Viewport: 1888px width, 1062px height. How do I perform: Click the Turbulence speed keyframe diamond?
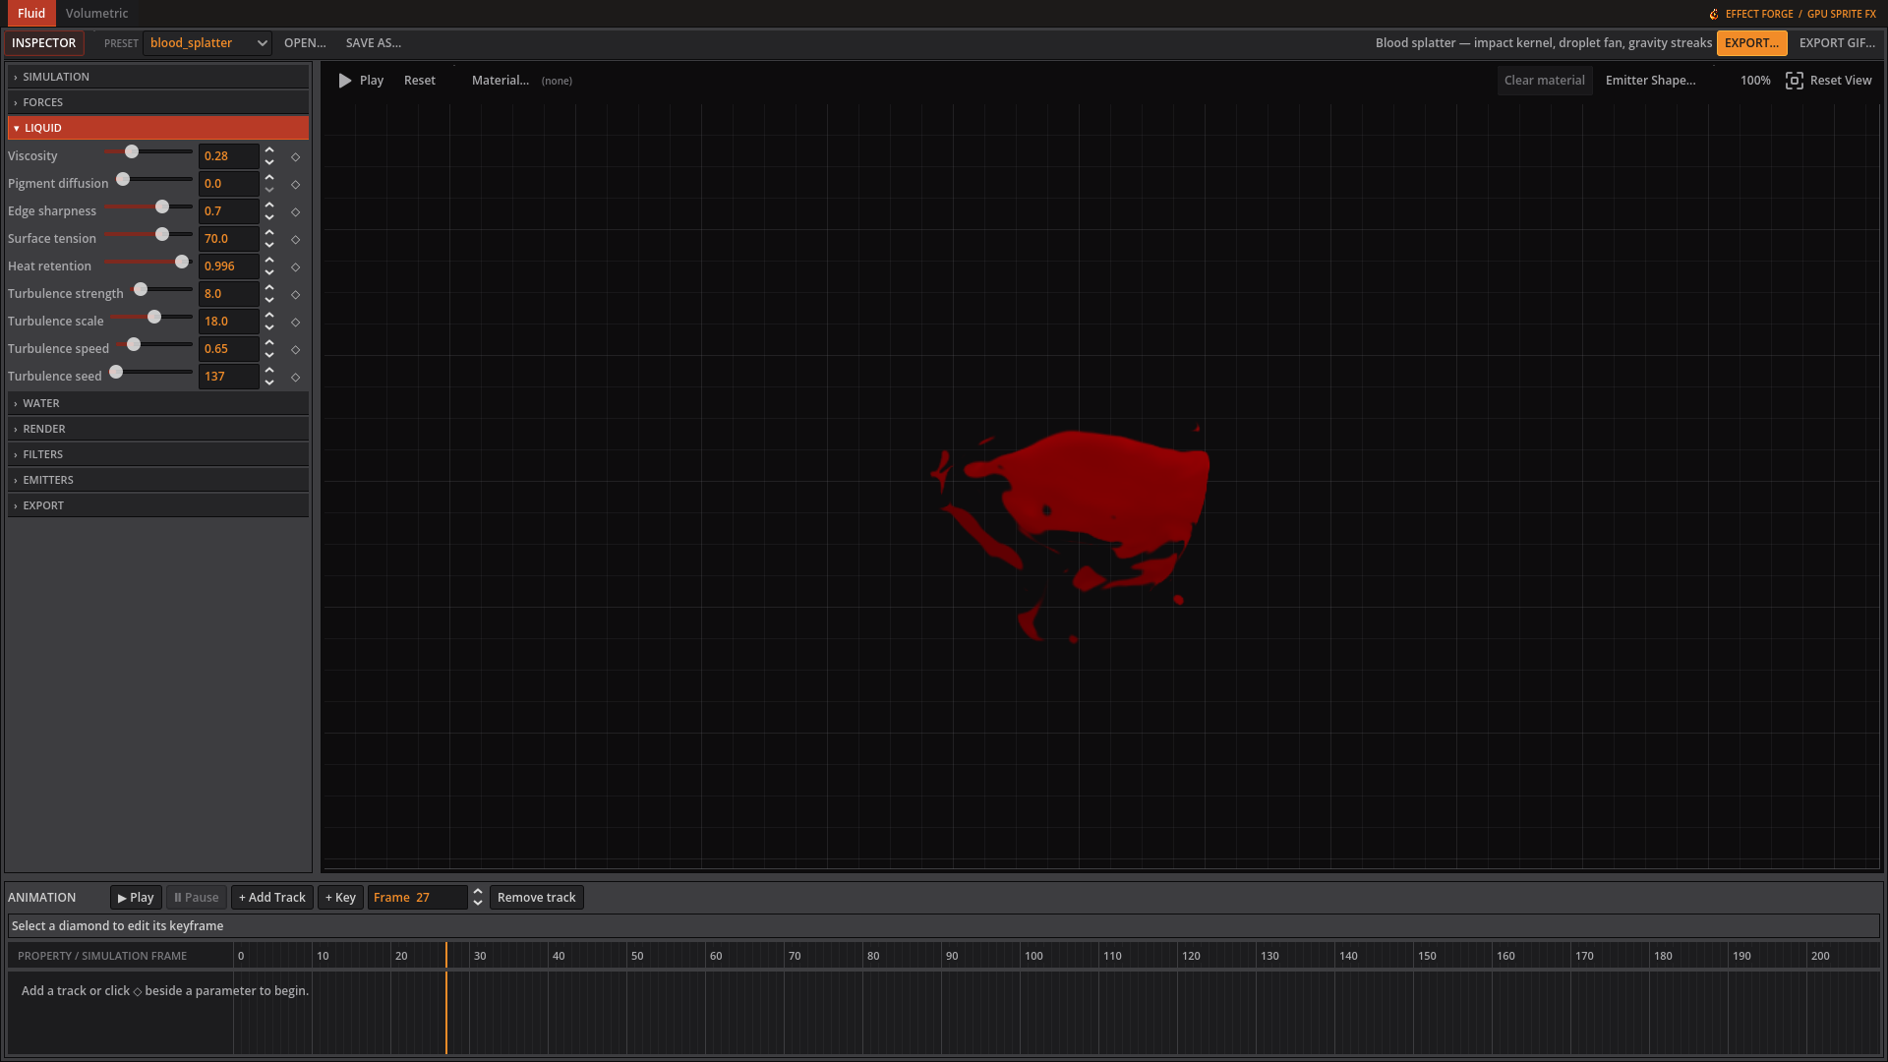pos(295,349)
